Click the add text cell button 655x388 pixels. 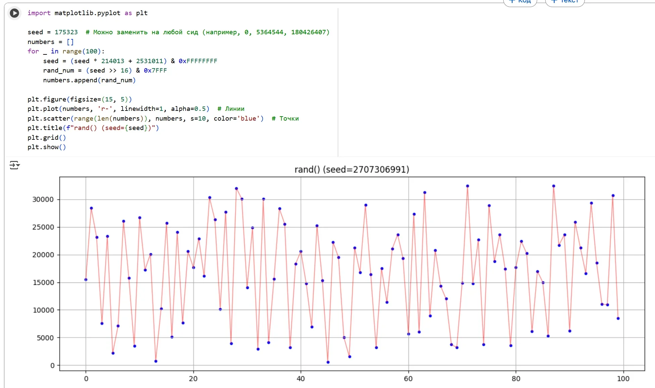pos(565,2)
